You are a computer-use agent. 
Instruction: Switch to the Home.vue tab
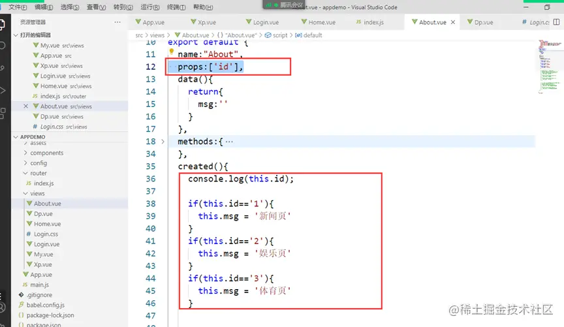318,22
